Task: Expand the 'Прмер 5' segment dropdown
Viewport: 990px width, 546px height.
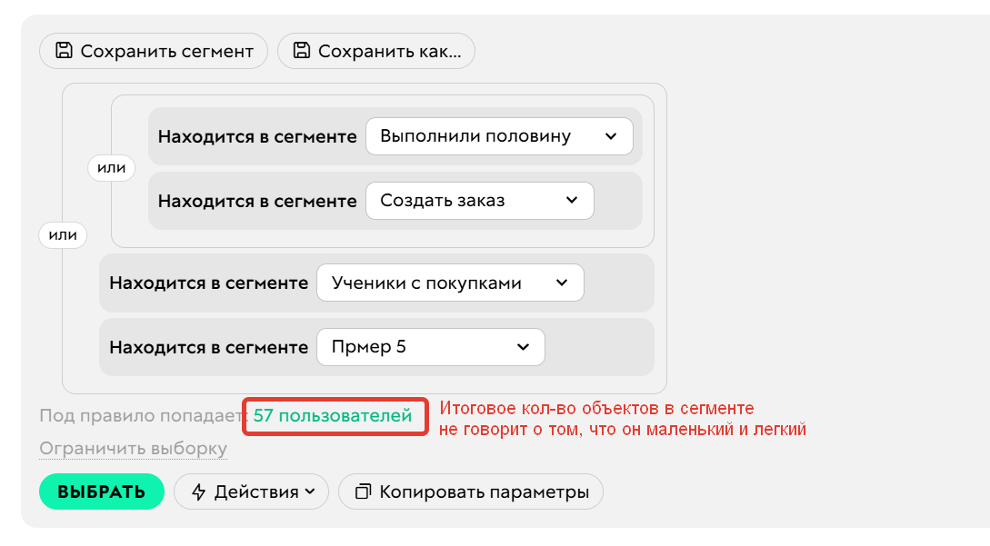Action: 430,347
